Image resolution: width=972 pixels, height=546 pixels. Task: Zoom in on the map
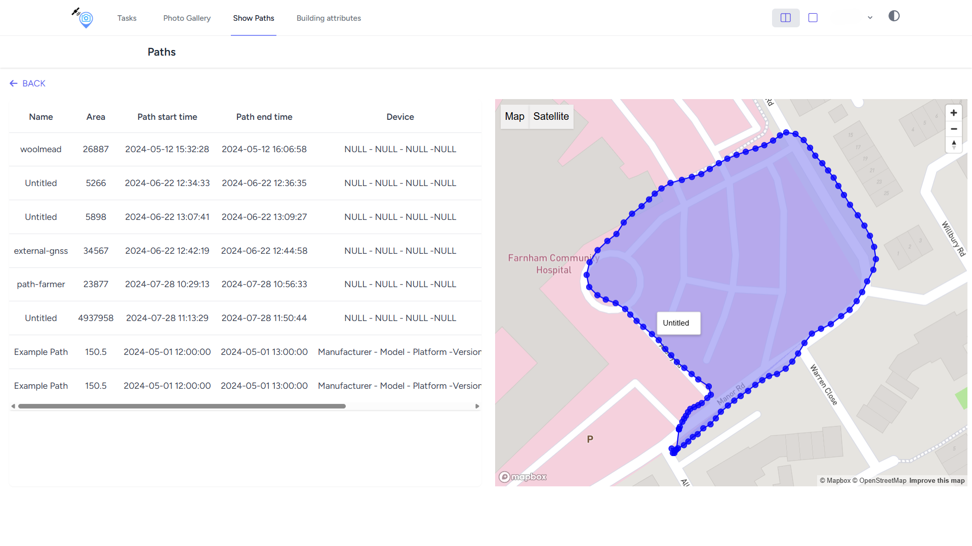coord(954,113)
